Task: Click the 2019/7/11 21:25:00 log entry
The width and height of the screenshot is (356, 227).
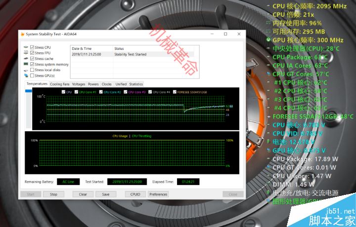Action: [x=87, y=54]
